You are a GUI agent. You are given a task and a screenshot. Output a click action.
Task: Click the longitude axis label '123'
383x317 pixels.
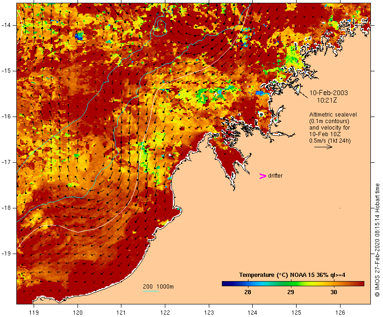[209, 312]
